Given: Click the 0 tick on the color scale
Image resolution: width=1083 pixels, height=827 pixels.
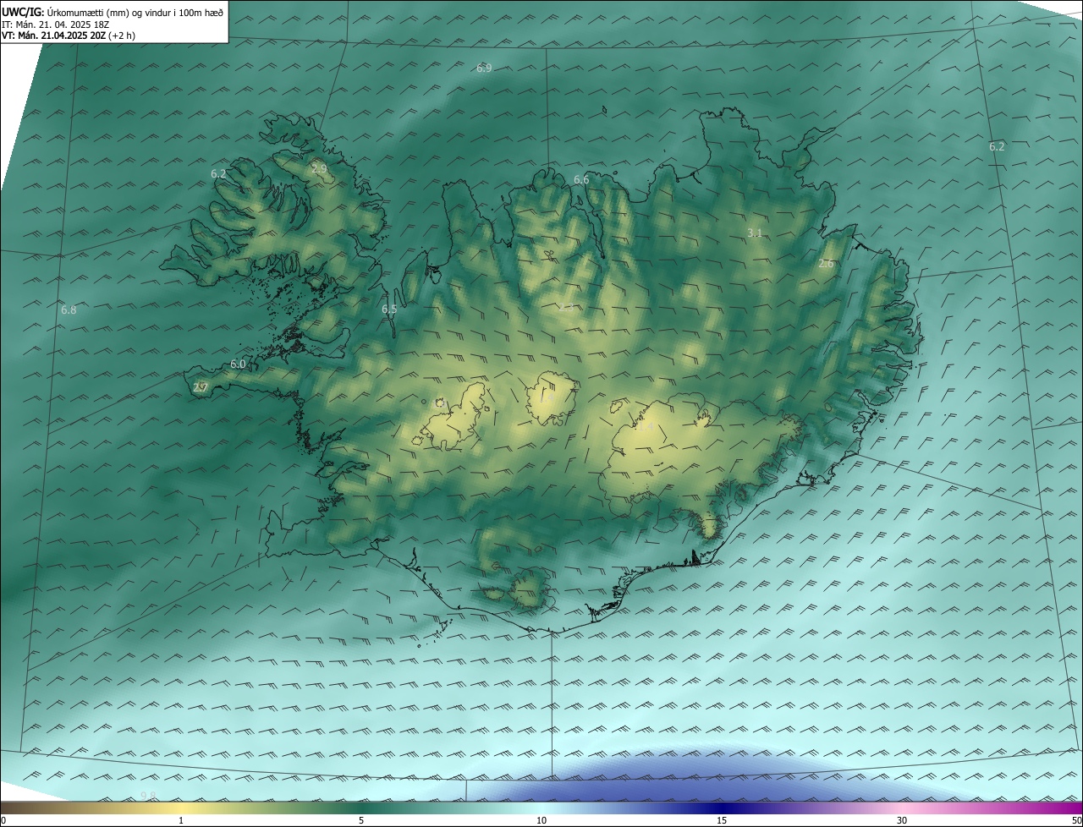Looking at the screenshot, I should click(3, 820).
